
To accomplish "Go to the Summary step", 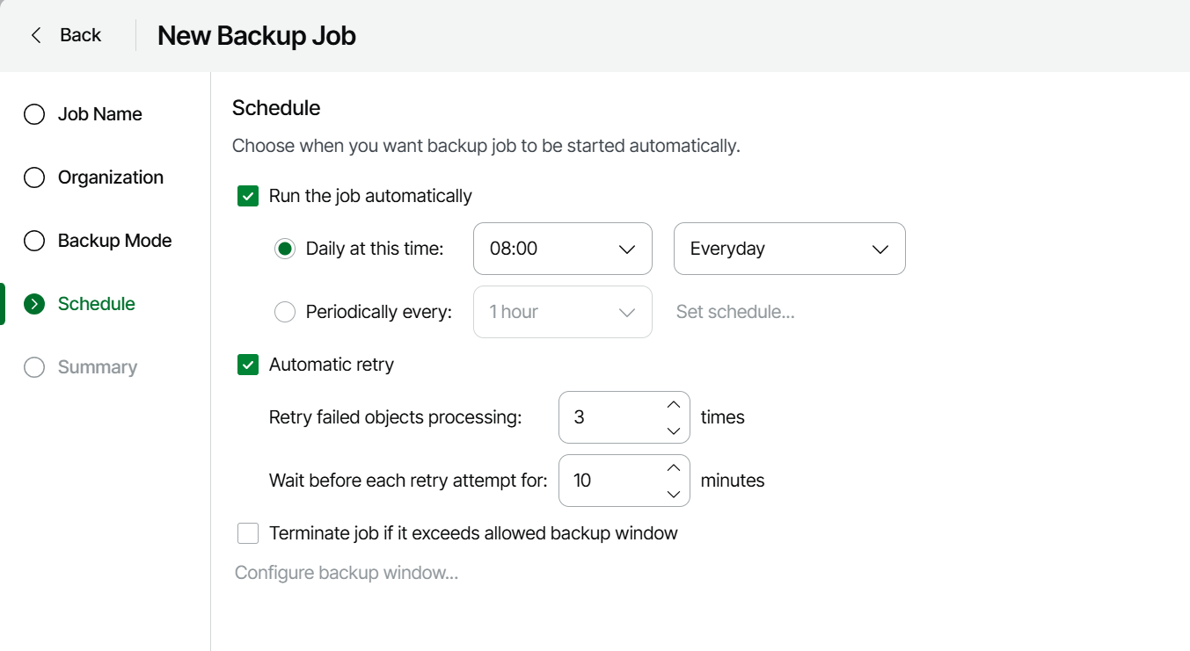I will (97, 367).
